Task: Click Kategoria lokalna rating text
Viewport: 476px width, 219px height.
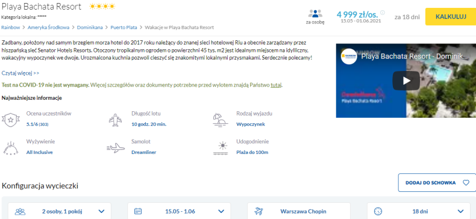Action: tap(24, 17)
